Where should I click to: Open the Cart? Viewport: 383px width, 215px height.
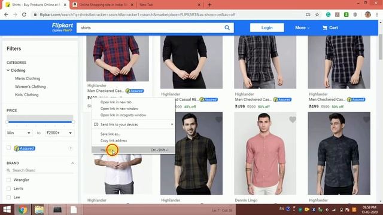point(330,28)
